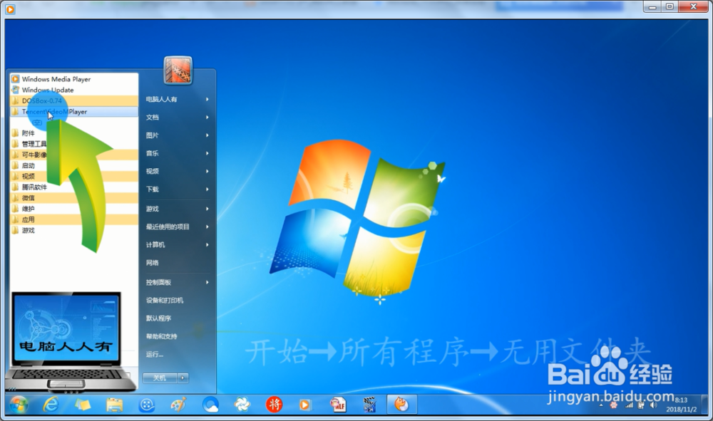Open the blue film reel taskbar app

147,405
